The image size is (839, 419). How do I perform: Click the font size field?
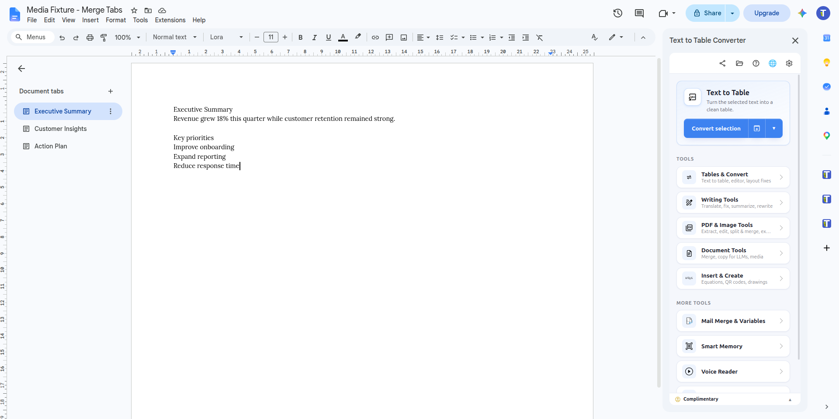[271, 37]
